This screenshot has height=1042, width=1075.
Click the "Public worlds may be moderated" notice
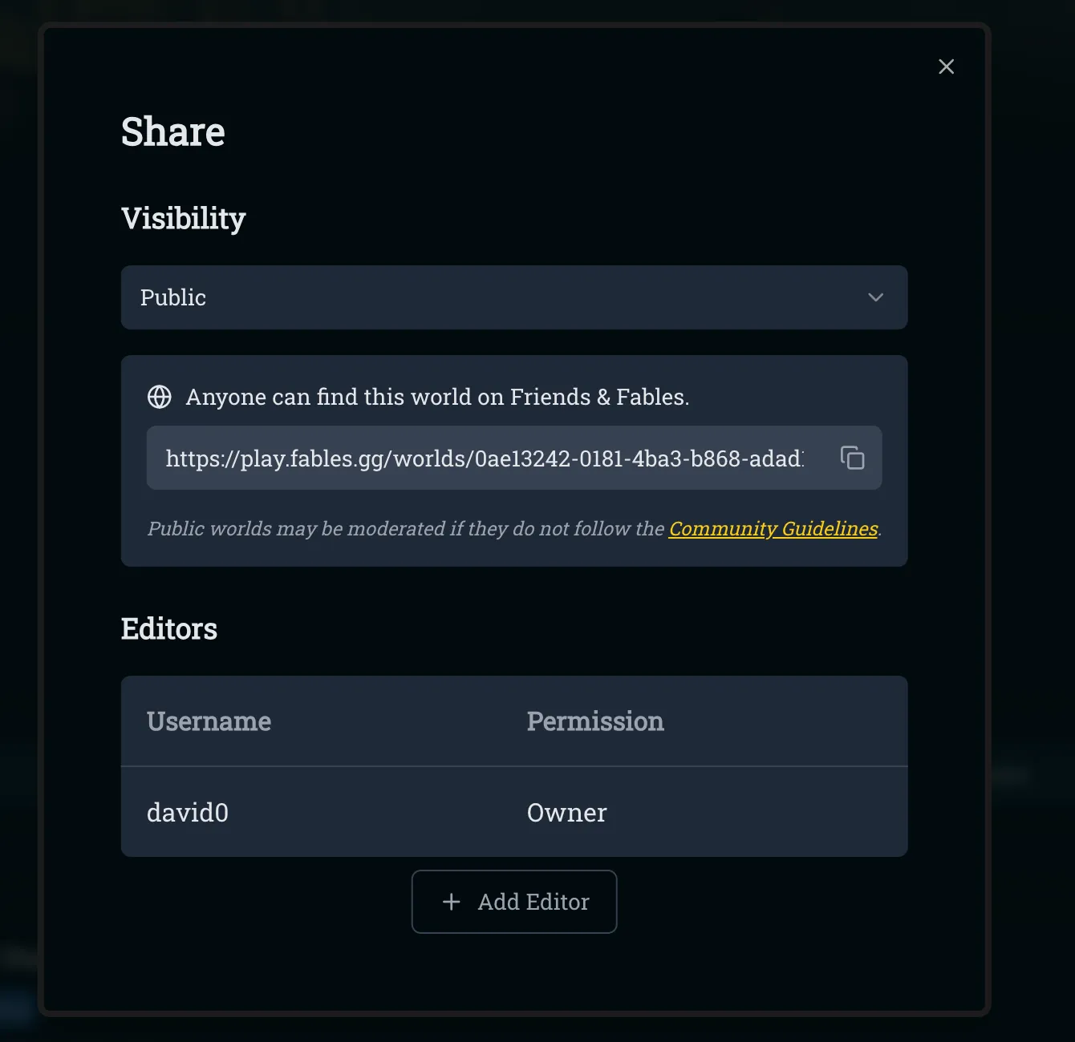[x=405, y=529]
